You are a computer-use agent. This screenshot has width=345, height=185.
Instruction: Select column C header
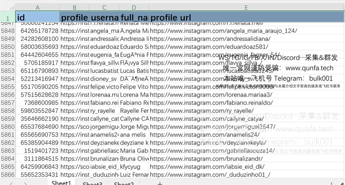(104, 8)
